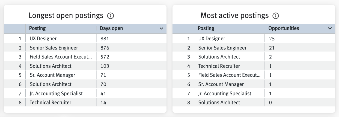
Task: Open UX Designer in Longest open postings
Action: [x=43, y=39]
